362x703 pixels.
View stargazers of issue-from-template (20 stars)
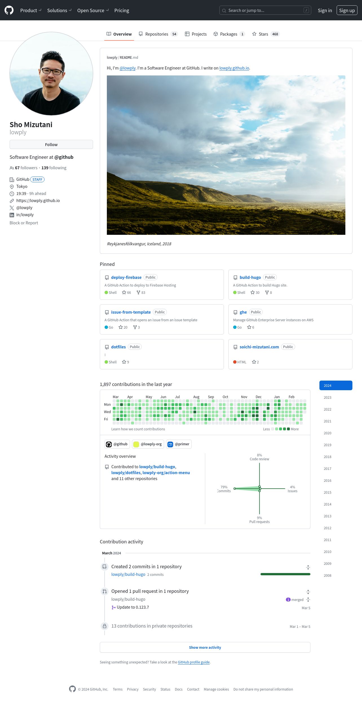123,327
